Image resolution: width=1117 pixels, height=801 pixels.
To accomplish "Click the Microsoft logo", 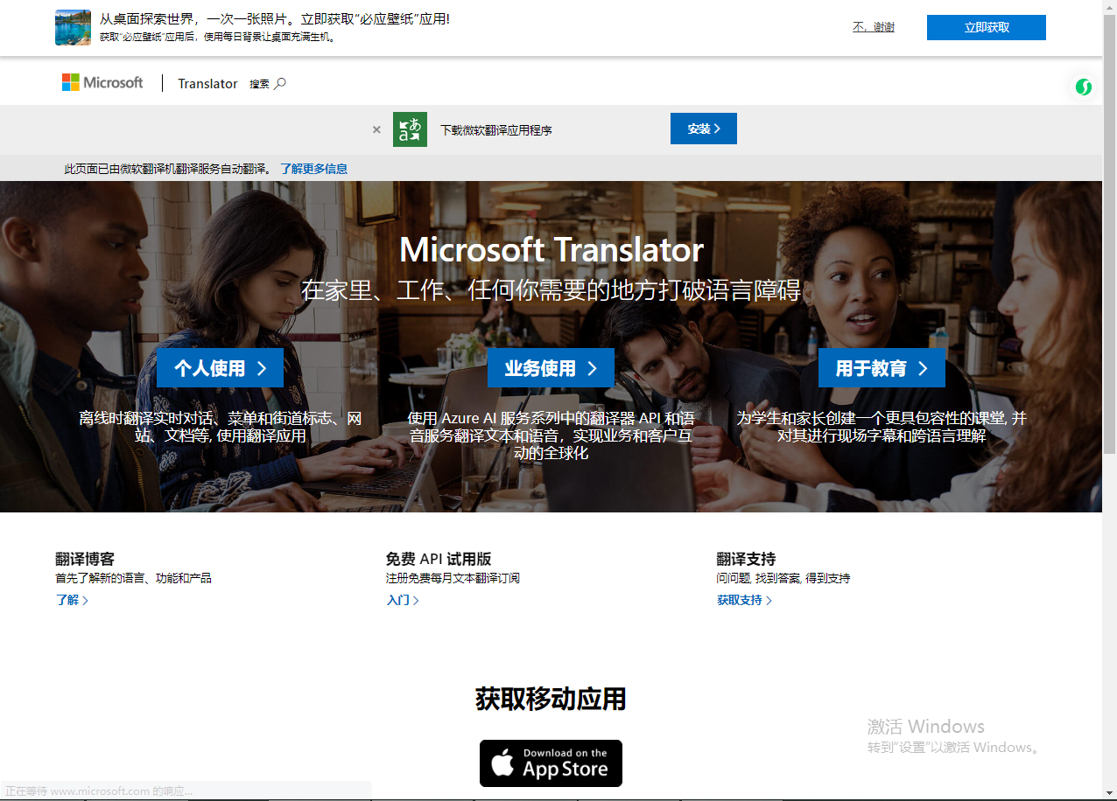I will pyautogui.click(x=102, y=83).
